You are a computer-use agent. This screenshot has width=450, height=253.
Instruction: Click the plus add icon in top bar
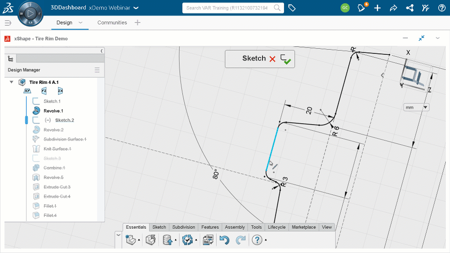(377, 8)
